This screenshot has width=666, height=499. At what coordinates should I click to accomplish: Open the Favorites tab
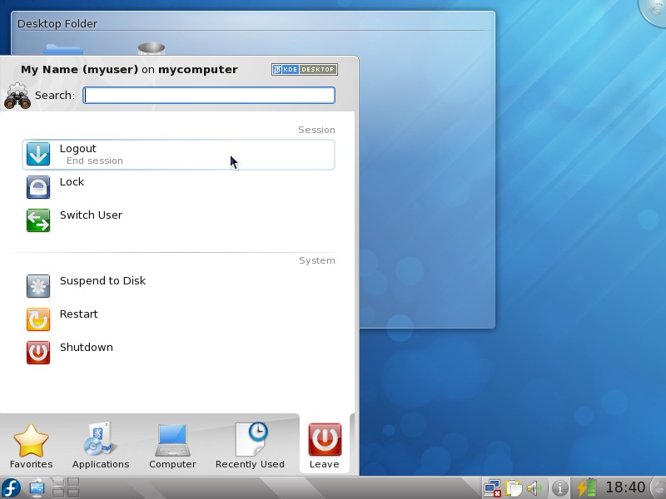[31, 446]
